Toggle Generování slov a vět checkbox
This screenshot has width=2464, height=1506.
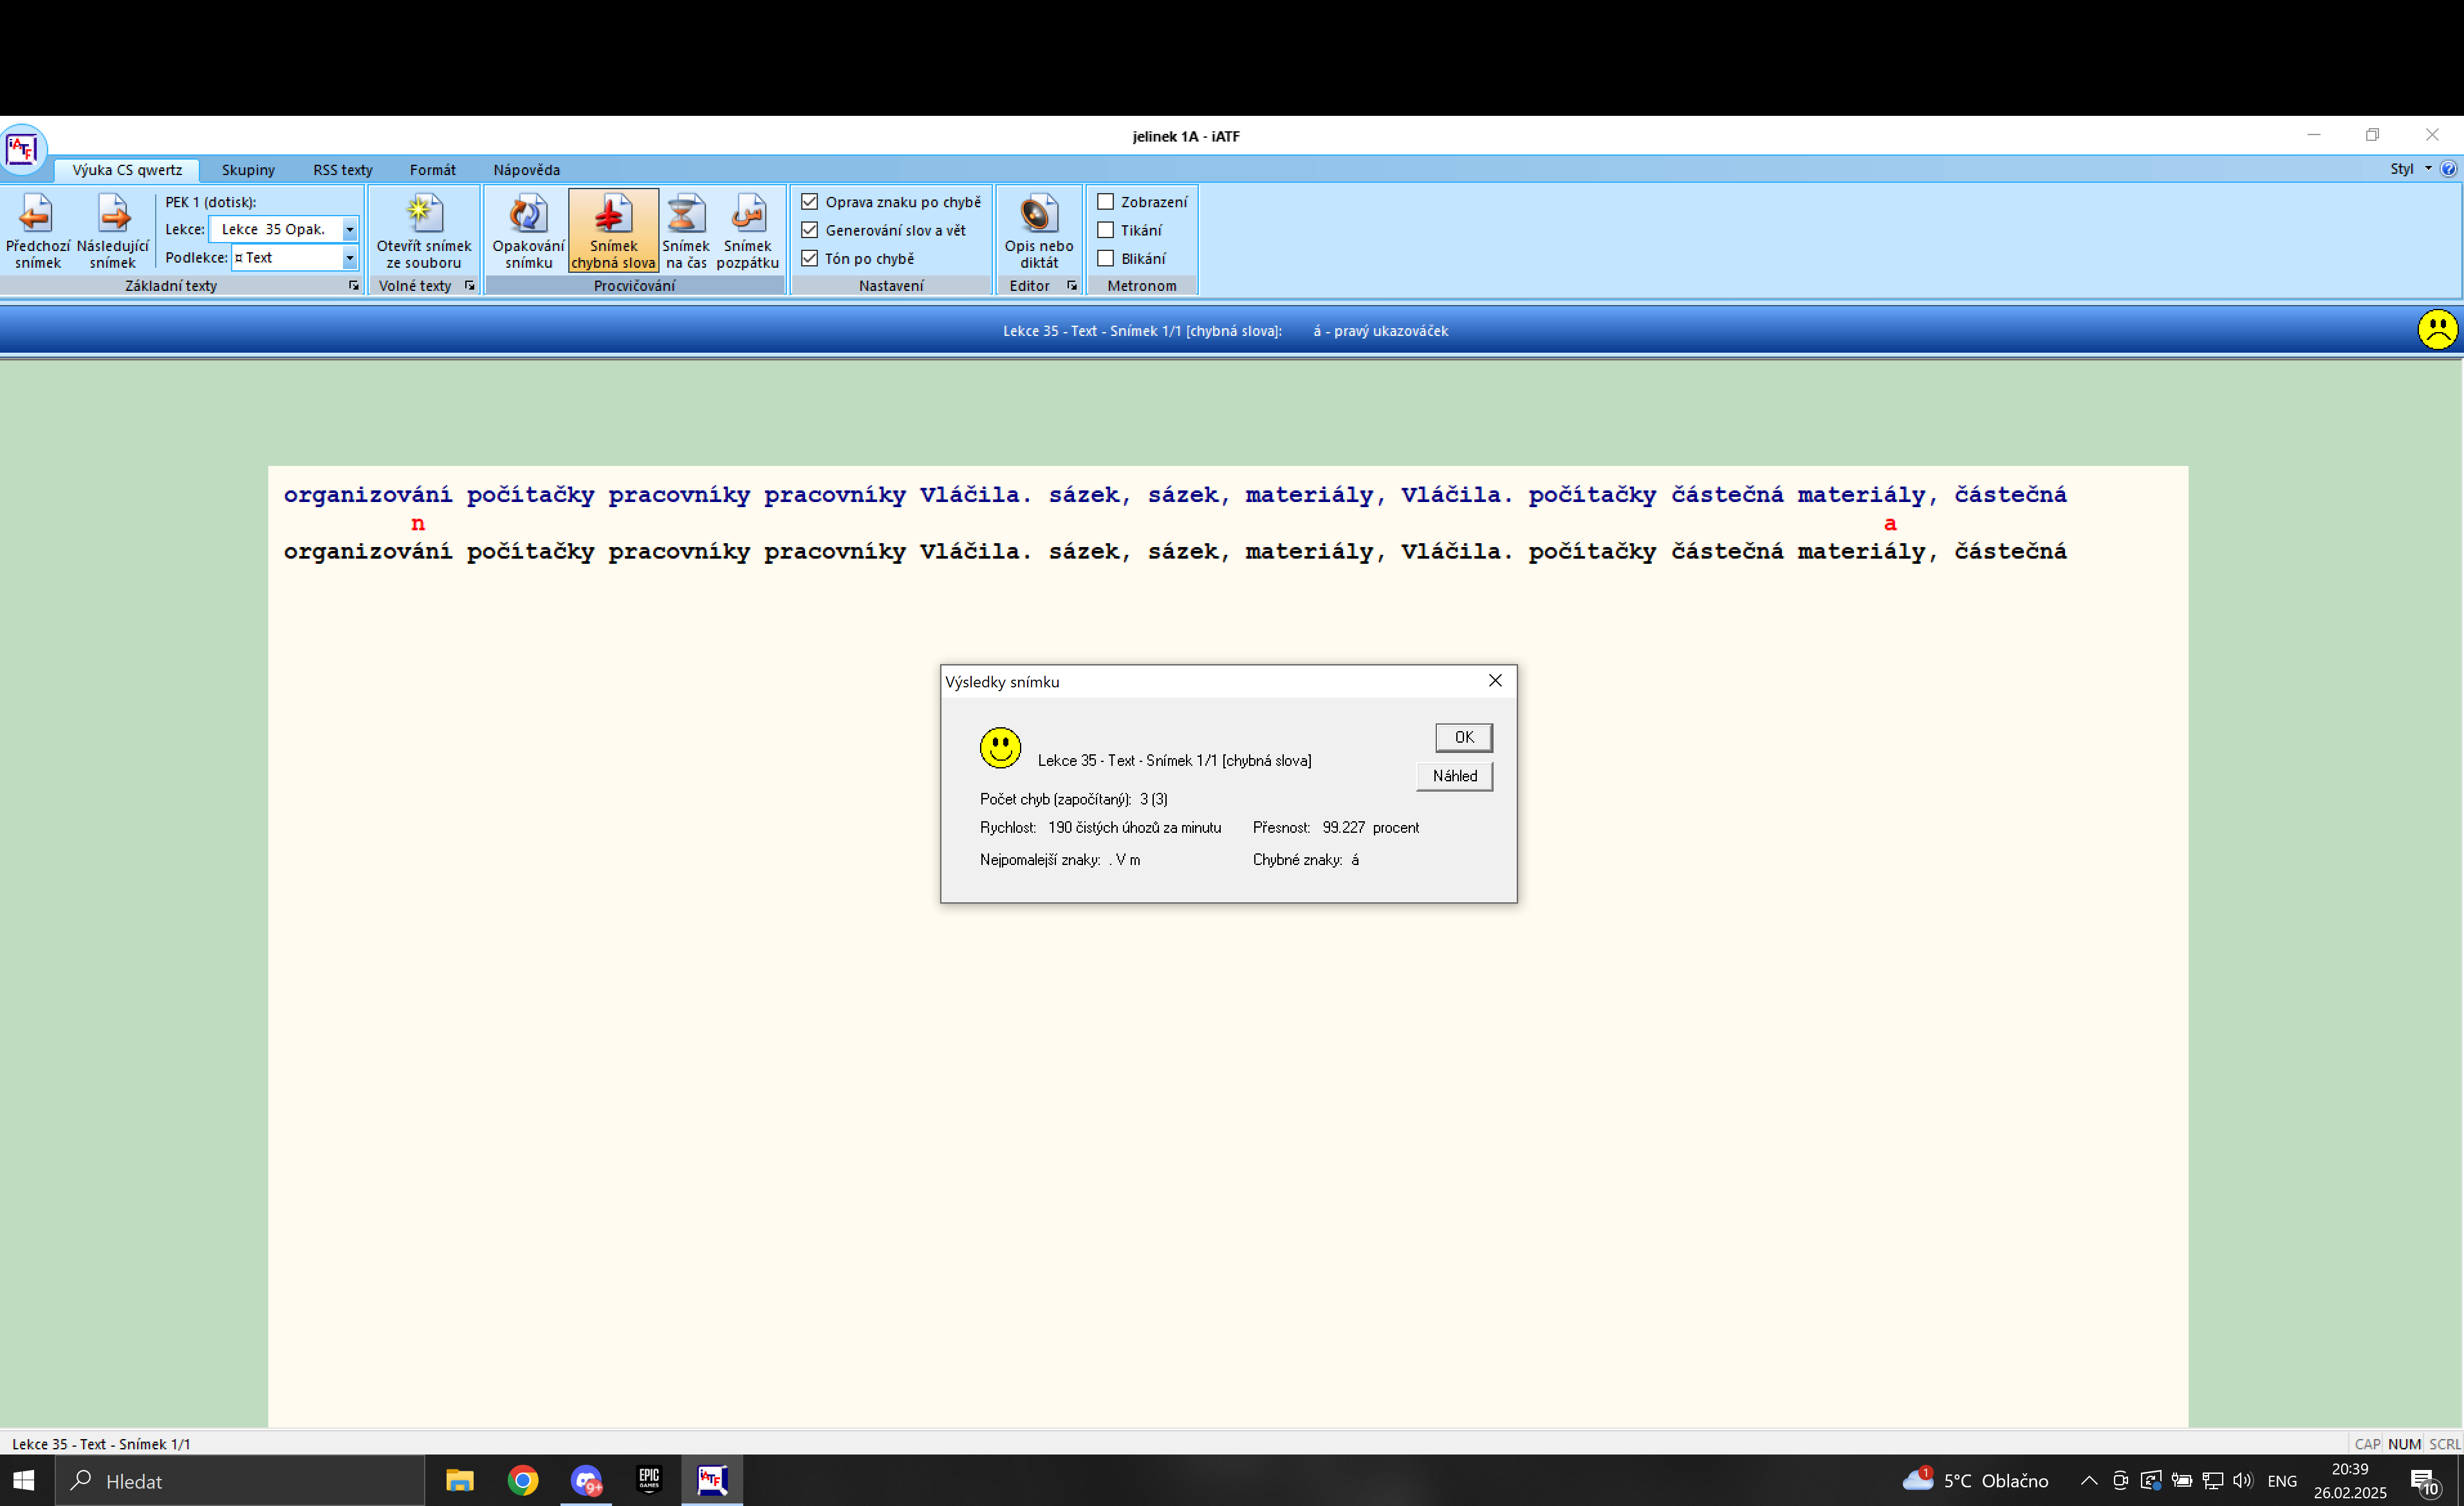click(810, 230)
